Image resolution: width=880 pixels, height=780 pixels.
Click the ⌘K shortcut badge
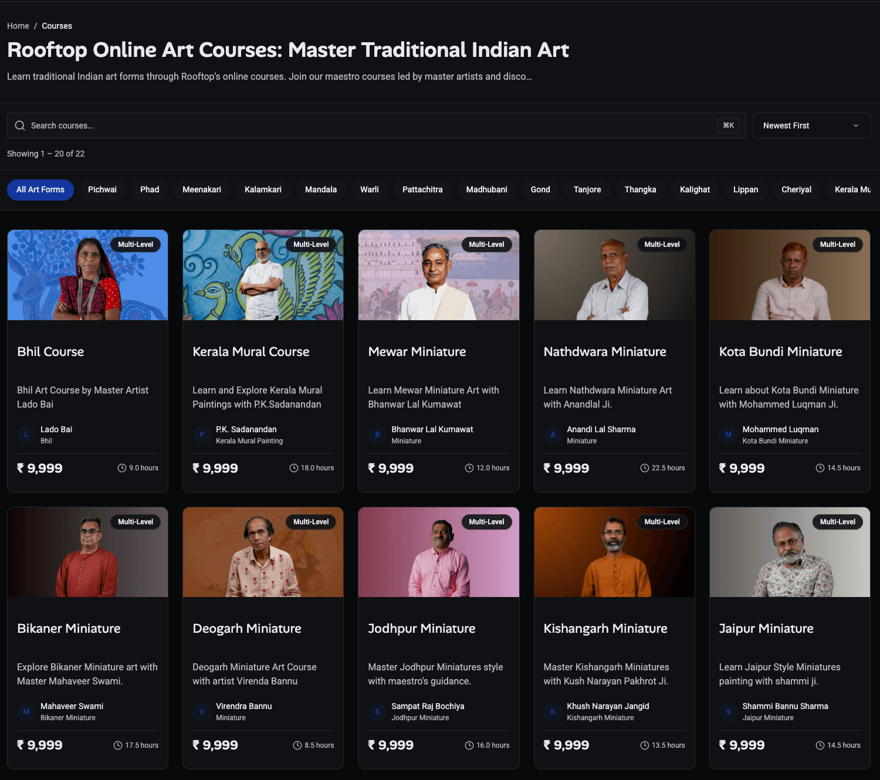point(728,126)
